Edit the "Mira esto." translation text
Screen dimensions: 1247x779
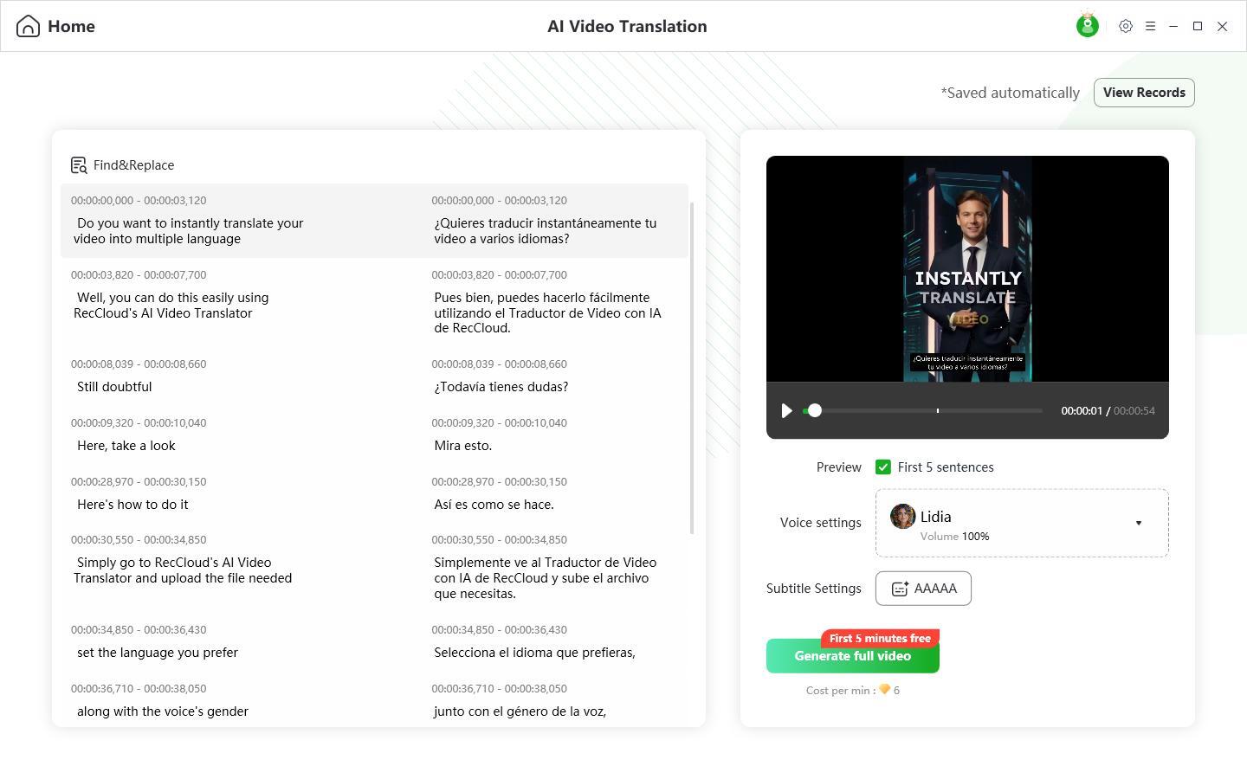tap(463, 446)
